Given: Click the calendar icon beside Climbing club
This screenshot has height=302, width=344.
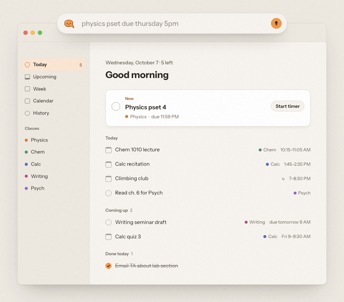Looking at the screenshot, I should pyautogui.click(x=108, y=179).
